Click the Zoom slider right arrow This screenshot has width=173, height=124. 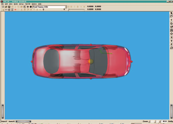160,121
